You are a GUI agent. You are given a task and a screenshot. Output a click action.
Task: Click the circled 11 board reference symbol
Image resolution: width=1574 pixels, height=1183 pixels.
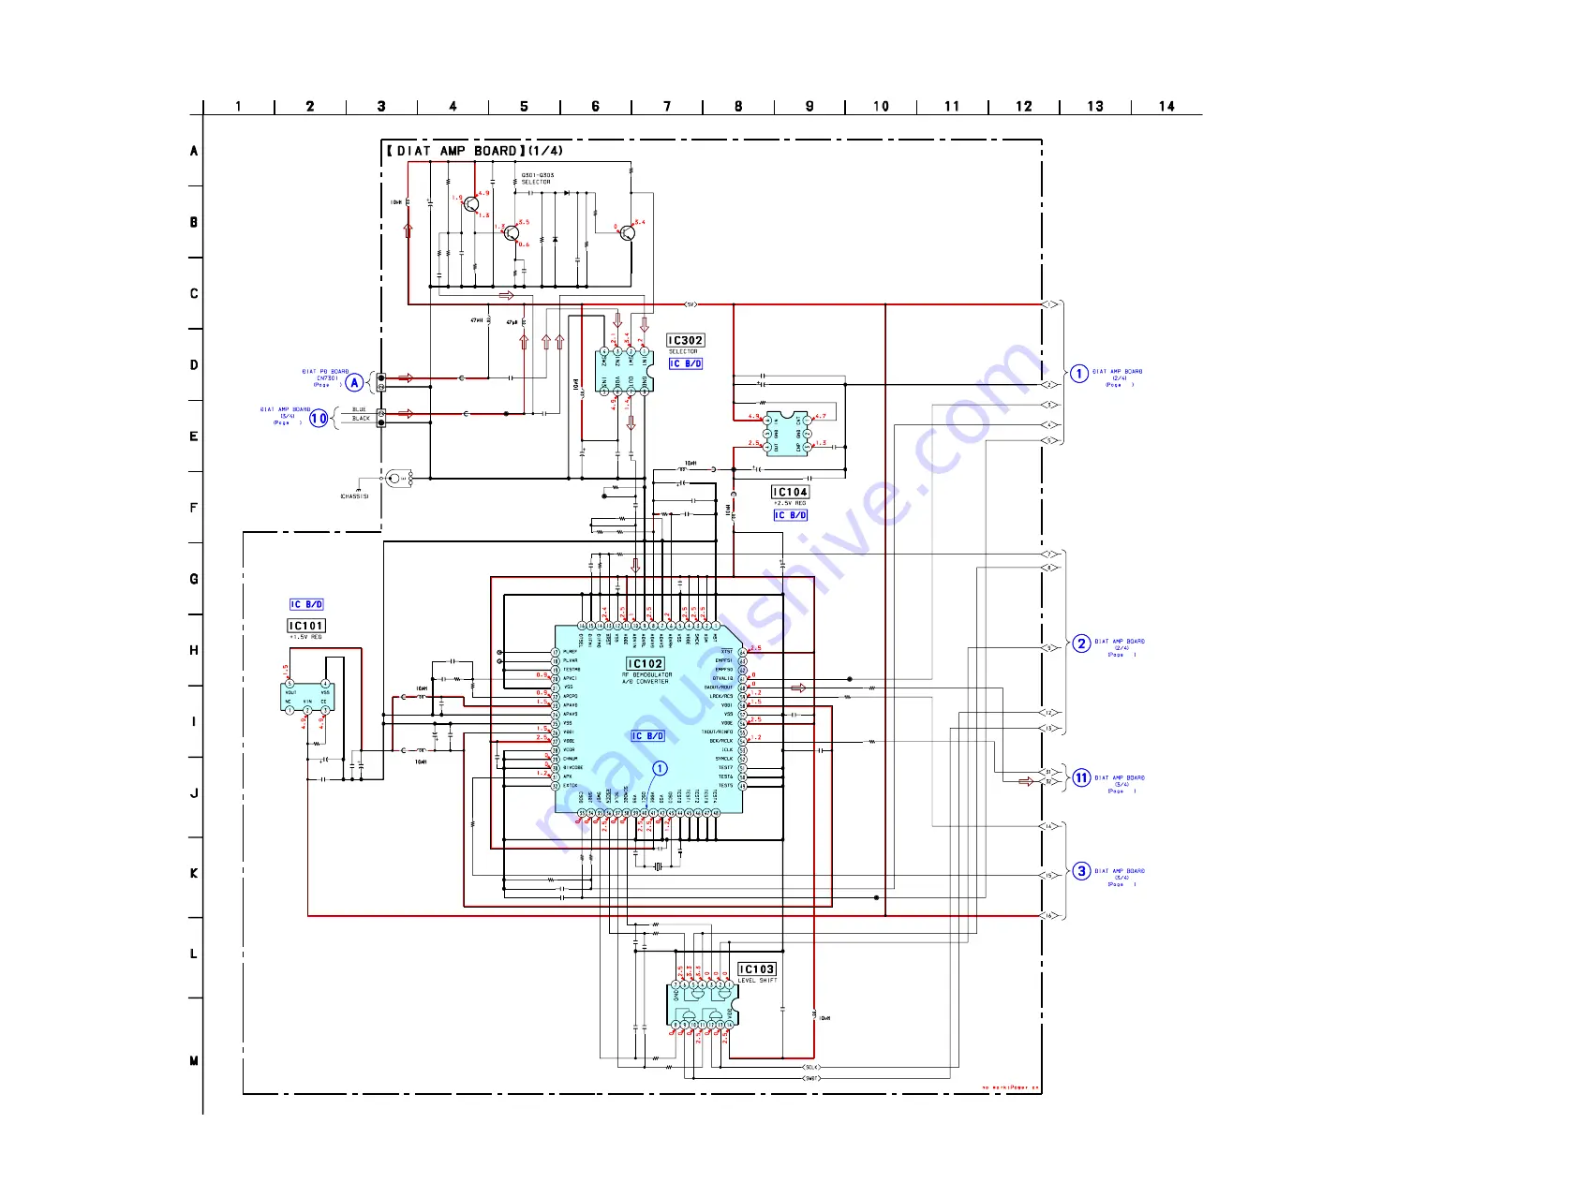coord(1081,778)
